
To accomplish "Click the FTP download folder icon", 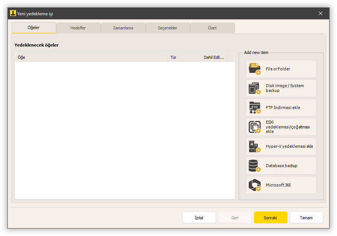I will click(x=255, y=108).
